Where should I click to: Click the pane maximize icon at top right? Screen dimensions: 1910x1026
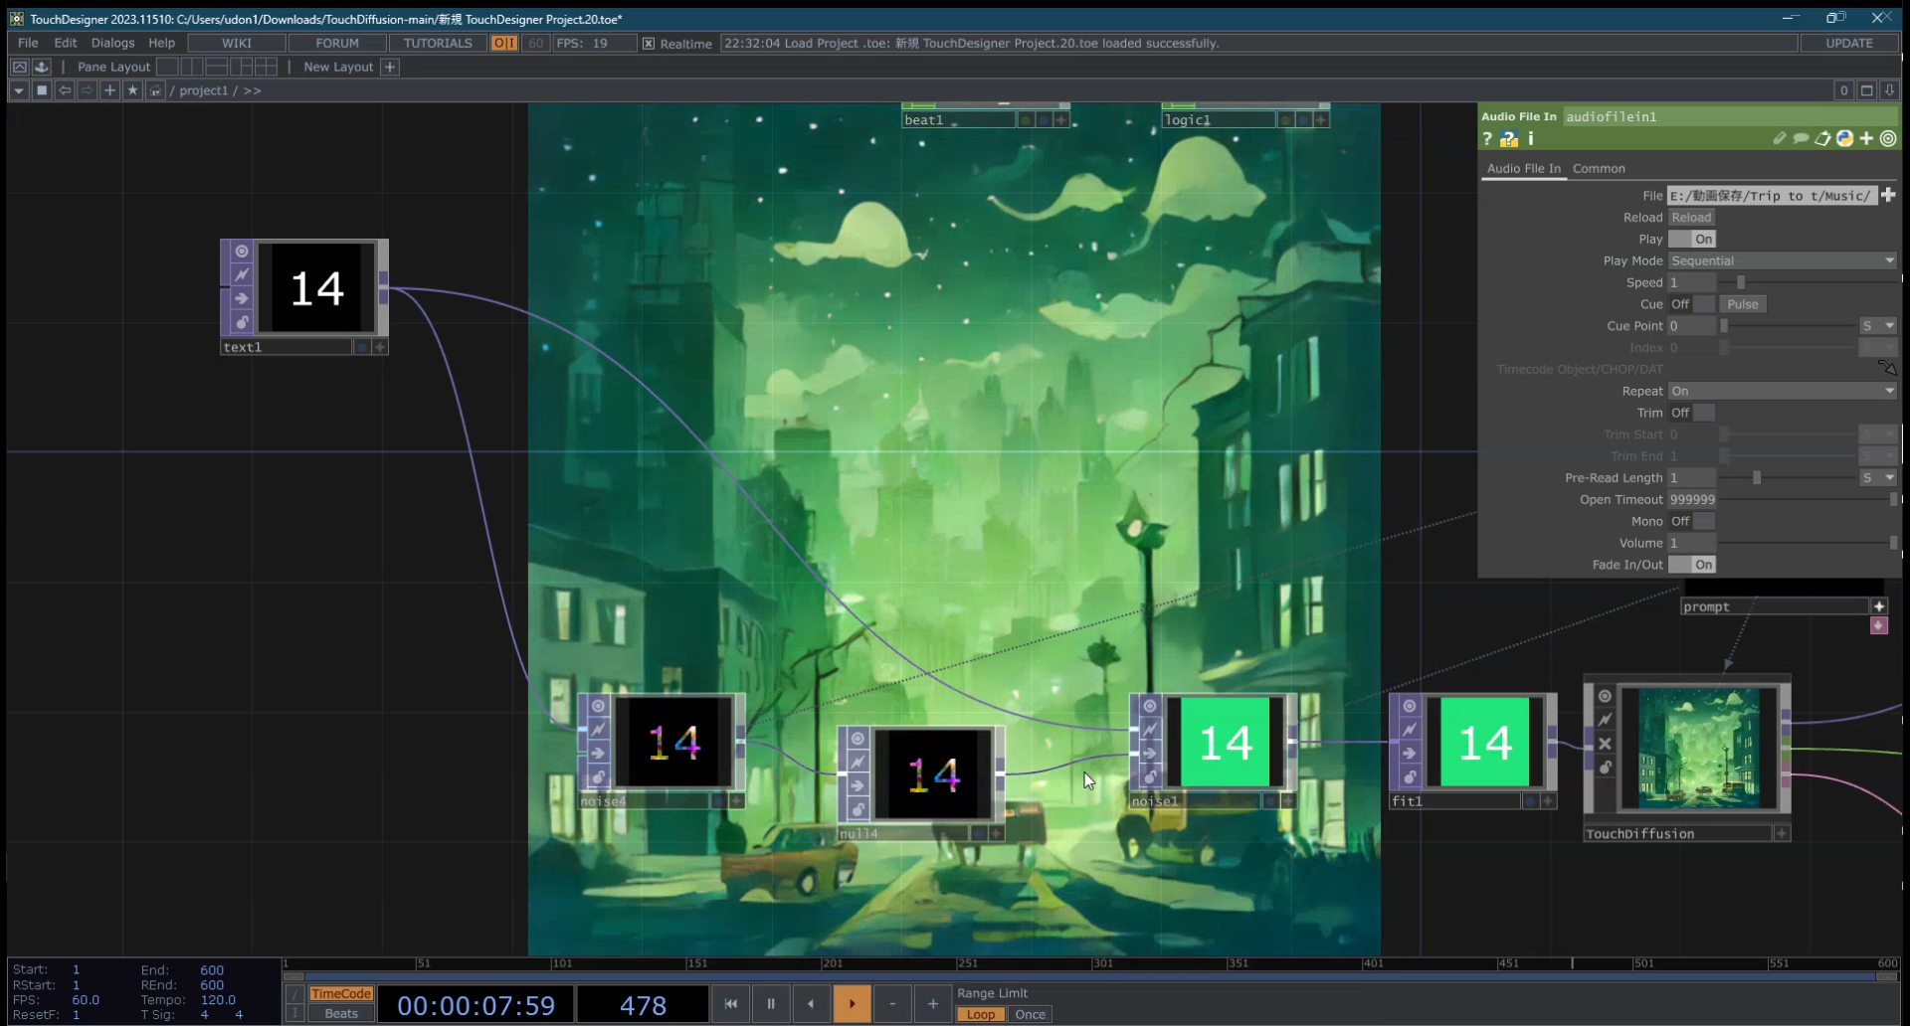[1866, 90]
